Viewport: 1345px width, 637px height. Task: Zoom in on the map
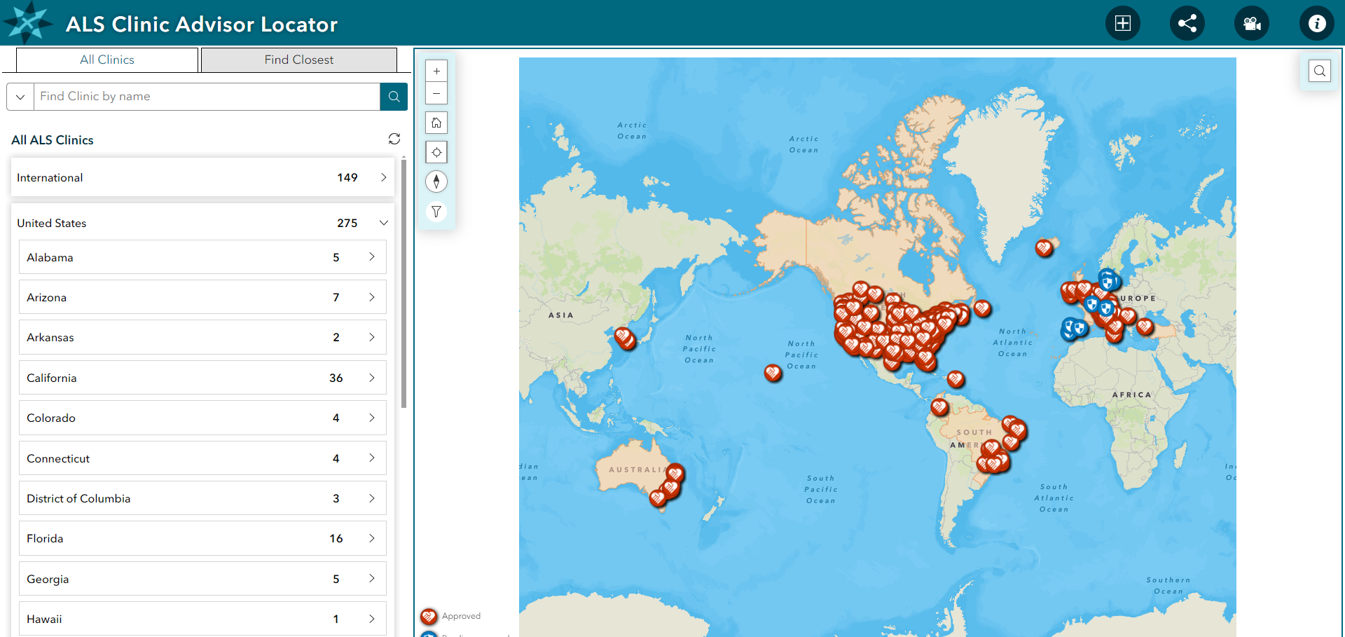tap(436, 71)
